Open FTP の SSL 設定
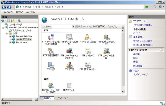Image resolution: width=166 pixels, height=106 pixels. coord(88,39)
